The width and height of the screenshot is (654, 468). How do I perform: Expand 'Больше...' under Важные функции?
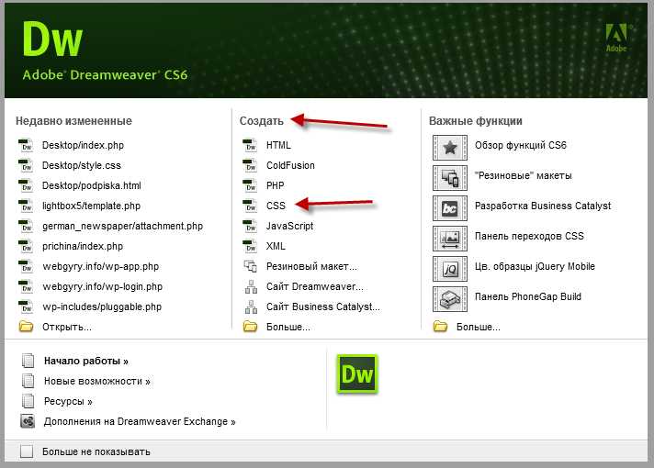(478, 327)
